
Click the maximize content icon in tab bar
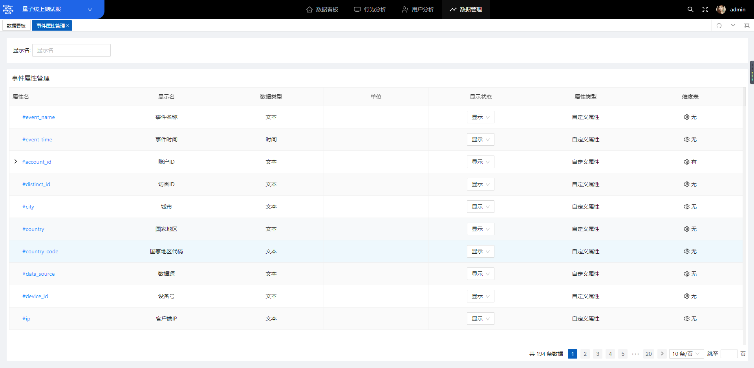[747, 26]
